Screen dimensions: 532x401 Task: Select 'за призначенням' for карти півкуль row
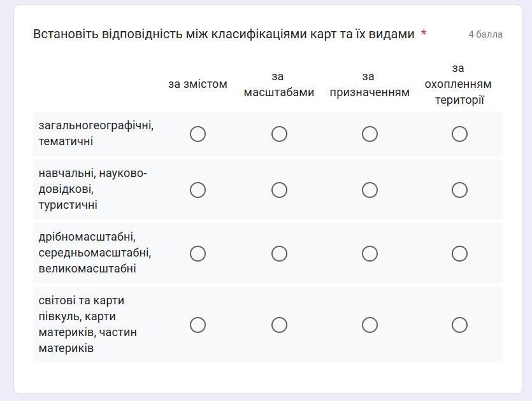tap(370, 325)
